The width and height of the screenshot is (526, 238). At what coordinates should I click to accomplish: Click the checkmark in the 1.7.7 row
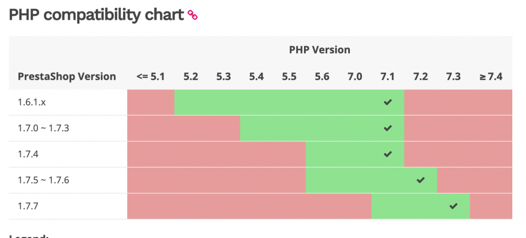point(453,206)
